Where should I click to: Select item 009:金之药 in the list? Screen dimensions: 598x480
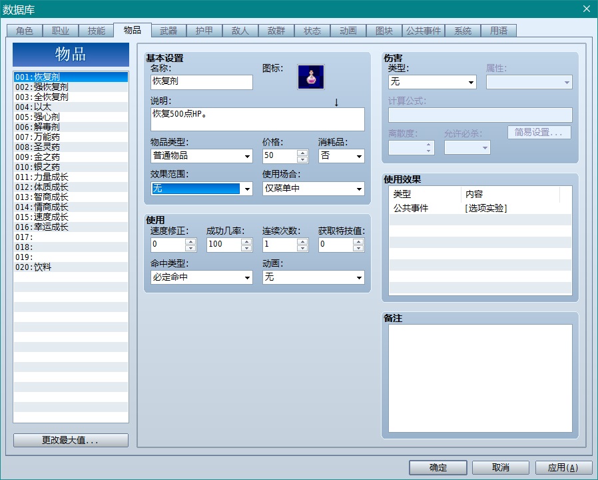[71, 157]
